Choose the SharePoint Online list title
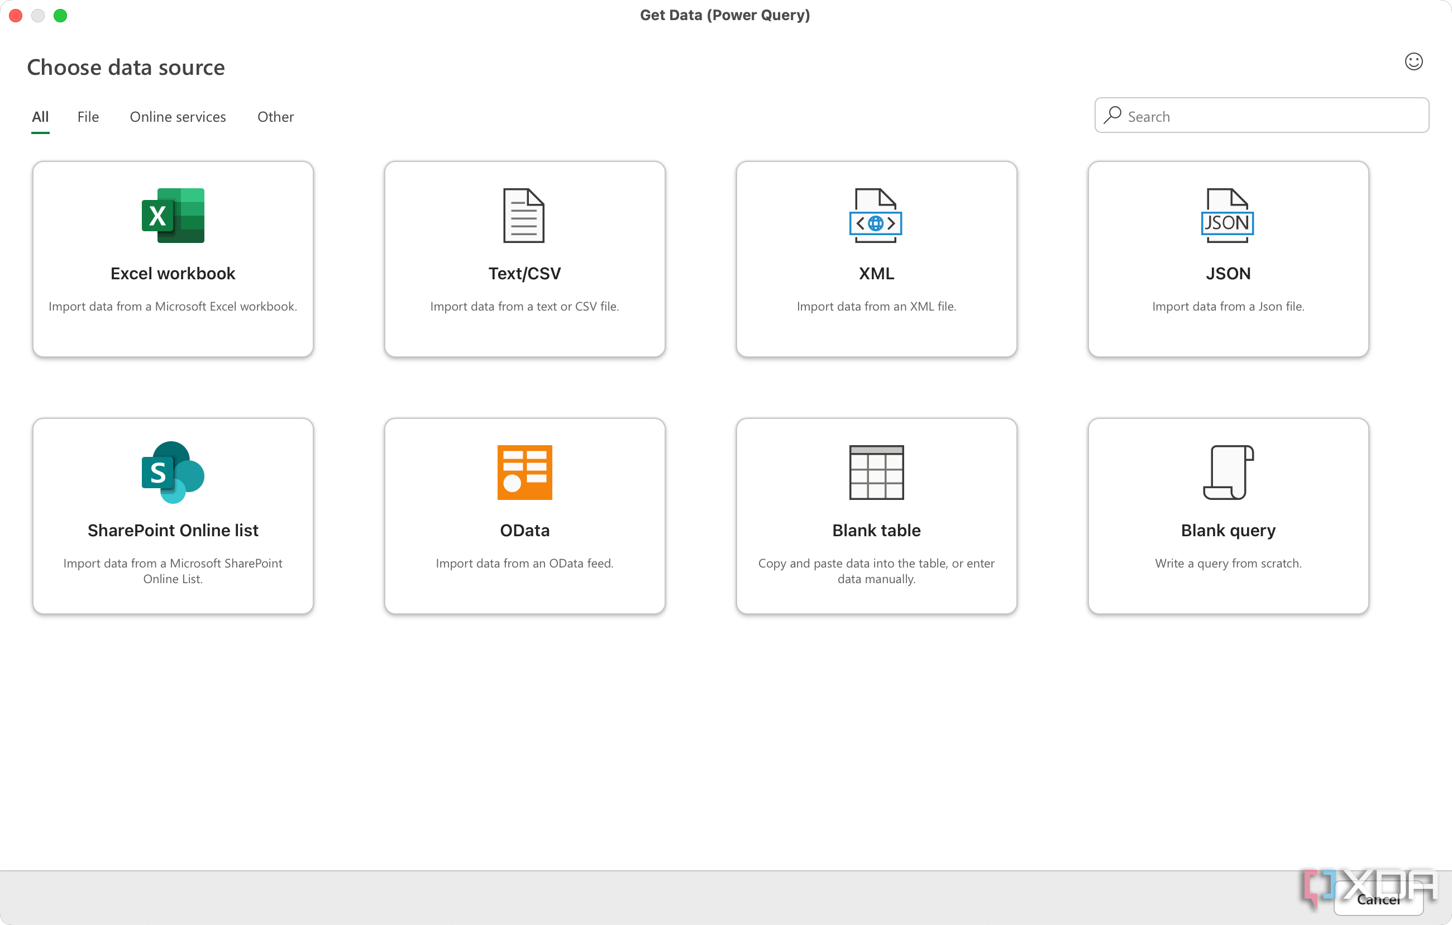Screen dimensions: 1452x925 (173, 530)
